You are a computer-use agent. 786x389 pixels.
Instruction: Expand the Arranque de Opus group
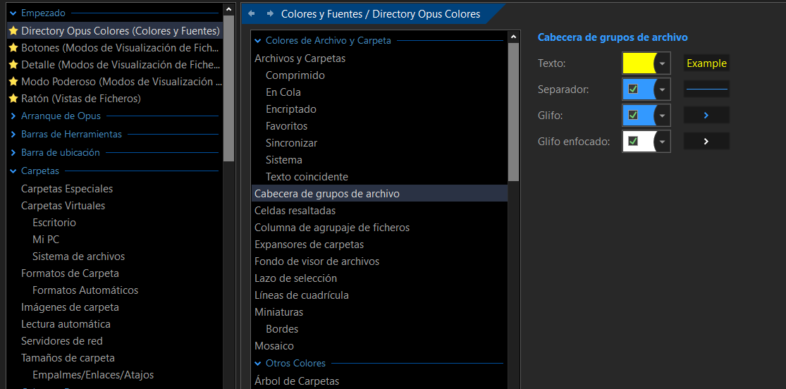(13, 116)
